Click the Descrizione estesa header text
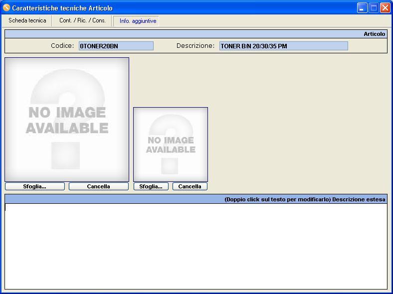 click(359, 200)
